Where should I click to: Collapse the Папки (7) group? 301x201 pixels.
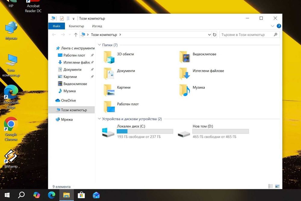[x=99, y=45]
